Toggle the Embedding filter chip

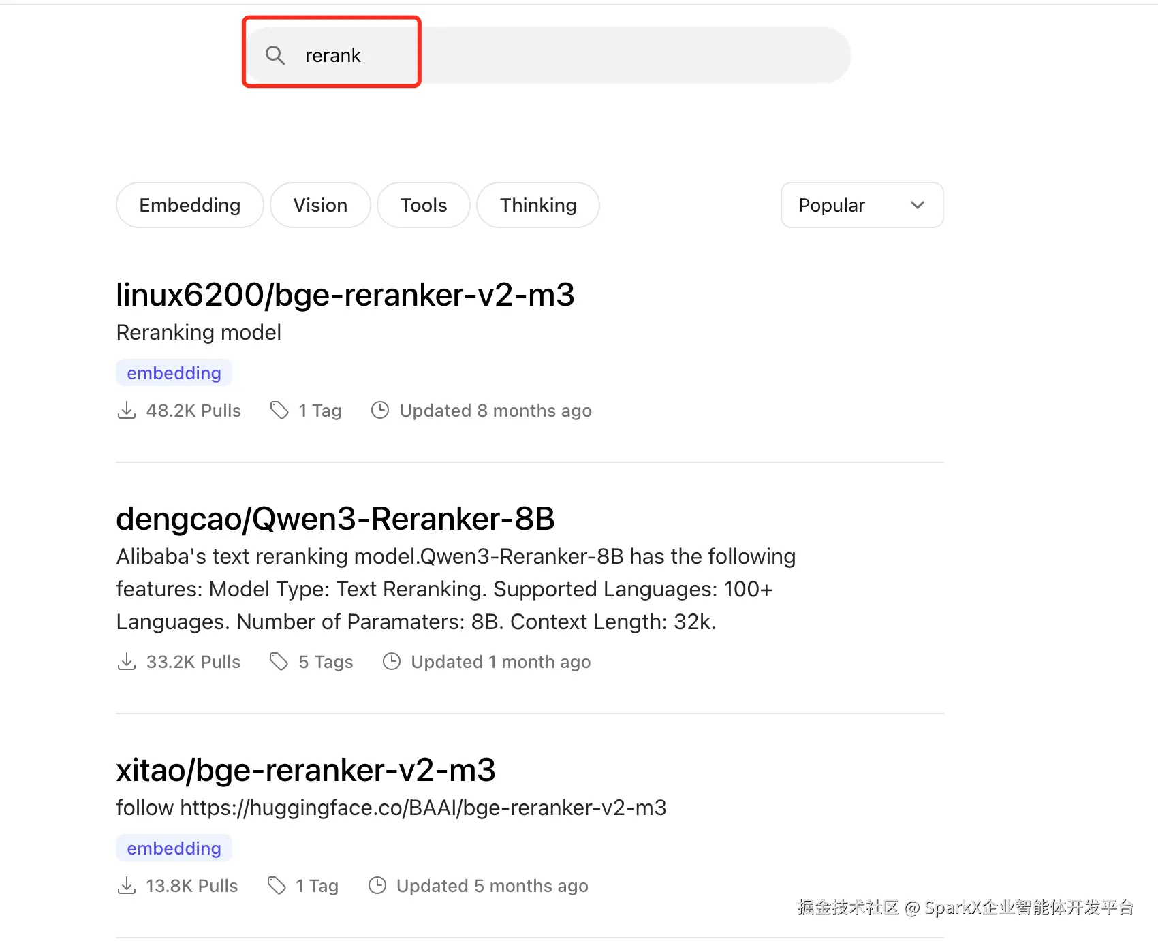coord(189,205)
